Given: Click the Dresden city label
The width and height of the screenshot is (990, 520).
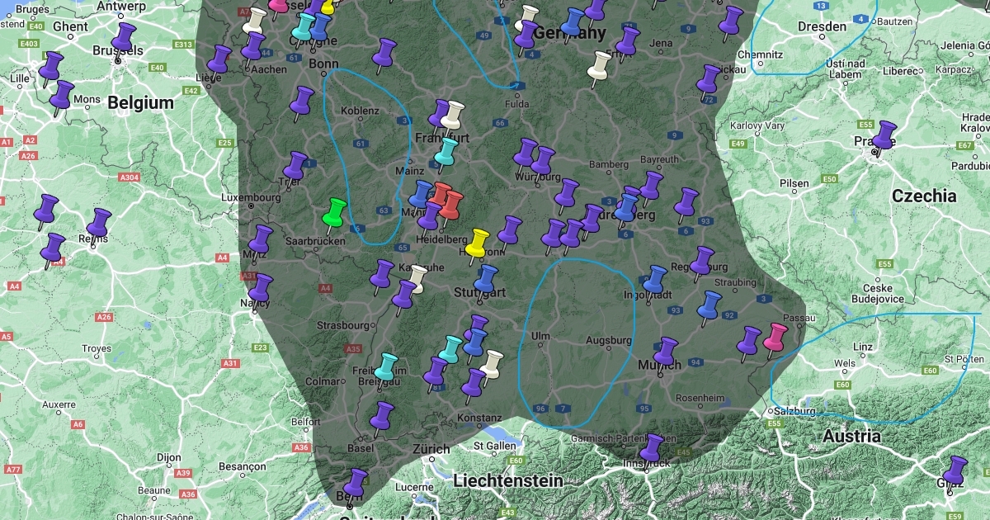Looking at the screenshot, I should [x=822, y=26].
